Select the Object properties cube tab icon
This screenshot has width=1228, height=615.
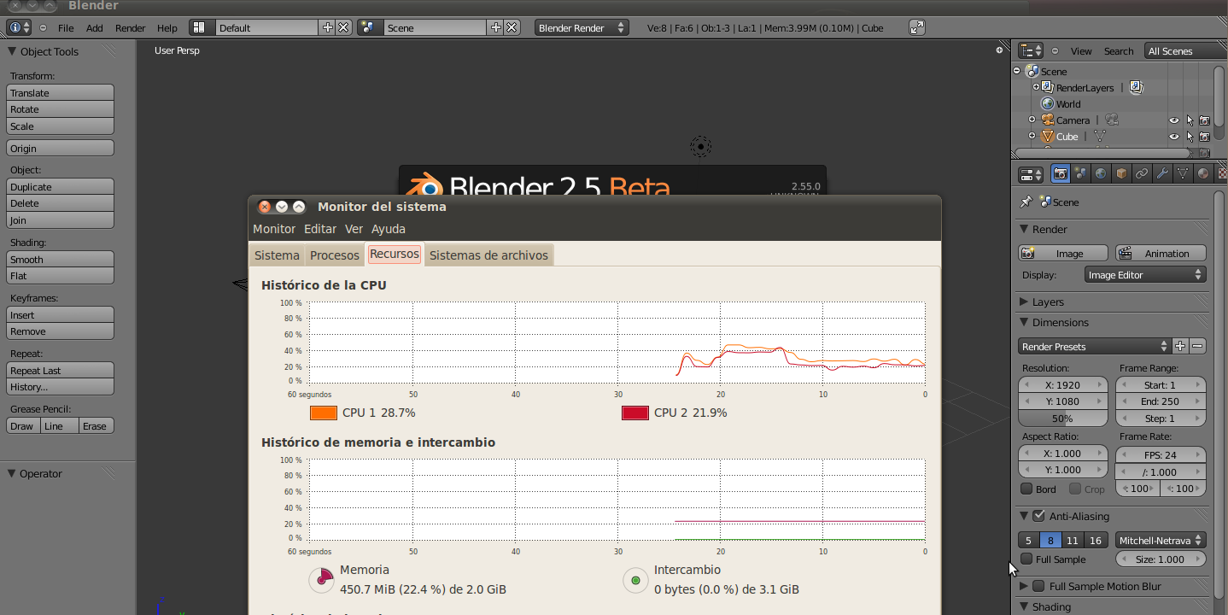[x=1122, y=174]
